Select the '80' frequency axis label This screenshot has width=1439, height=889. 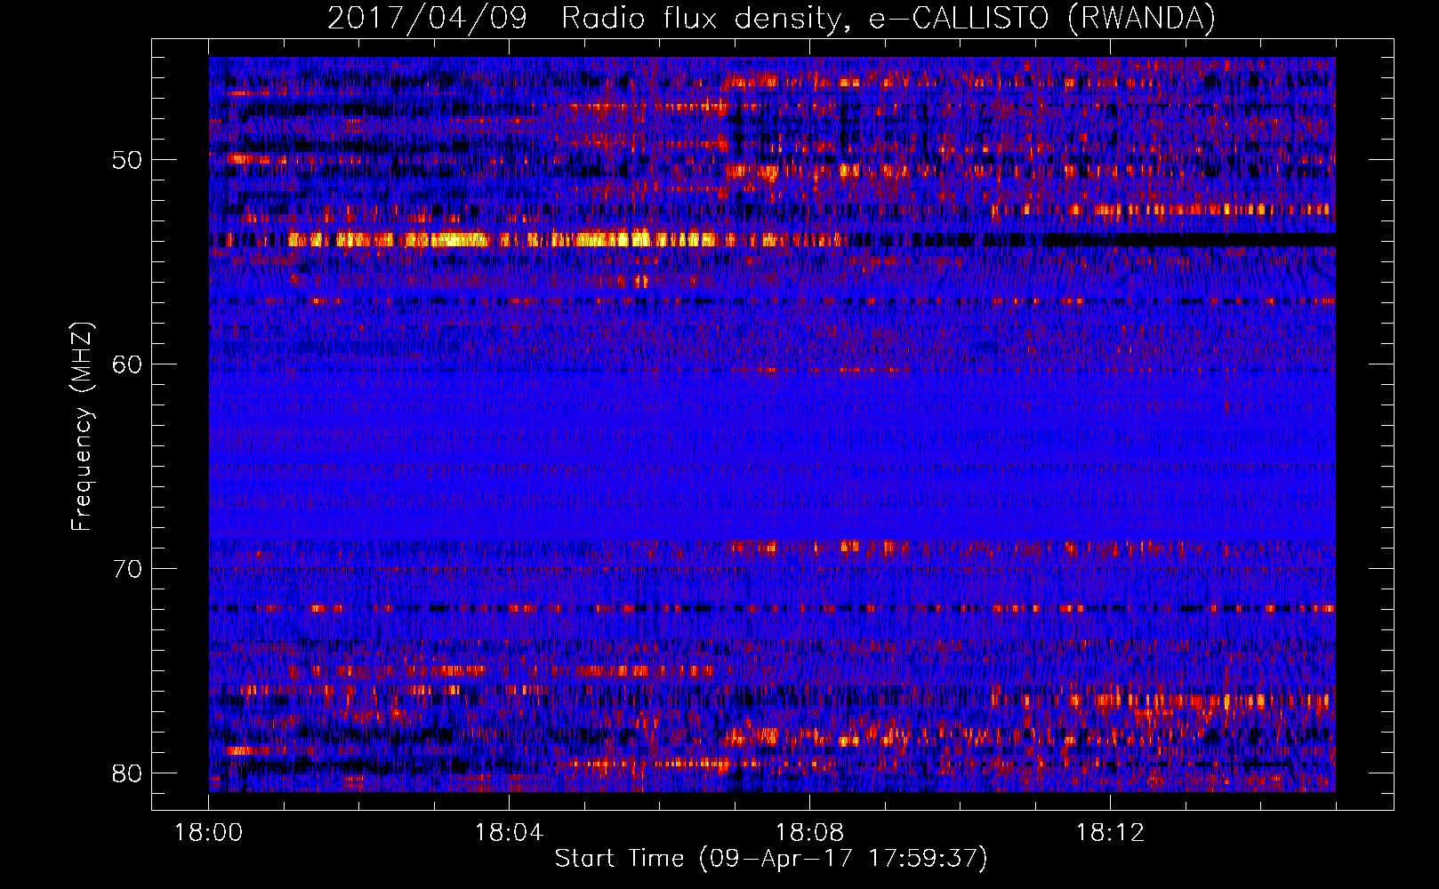click(x=127, y=773)
